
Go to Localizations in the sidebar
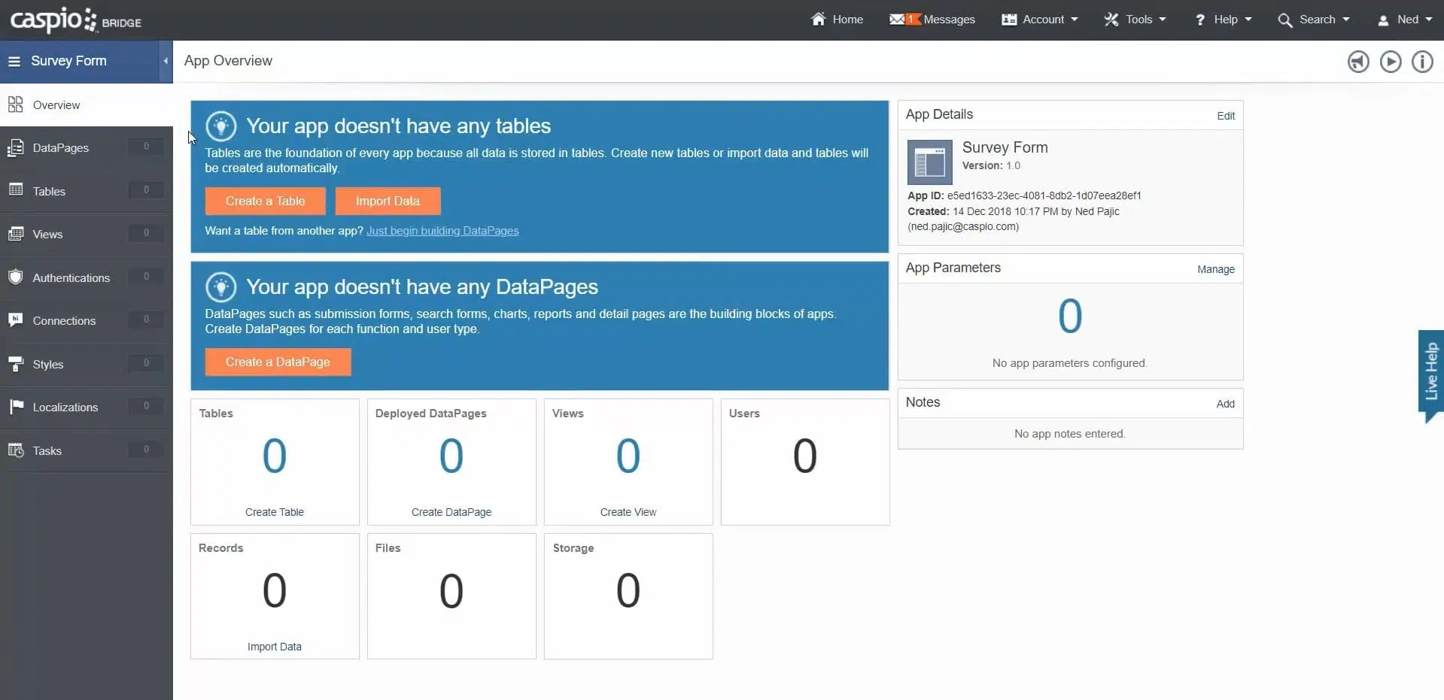coord(65,408)
